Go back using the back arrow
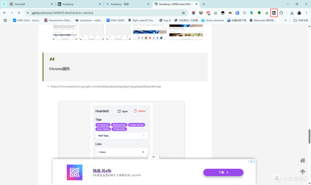This screenshot has width=311, height=185. [x=4, y=13]
